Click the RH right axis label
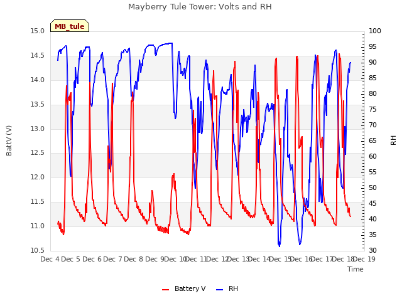The image size is (402, 301). (x=393, y=140)
